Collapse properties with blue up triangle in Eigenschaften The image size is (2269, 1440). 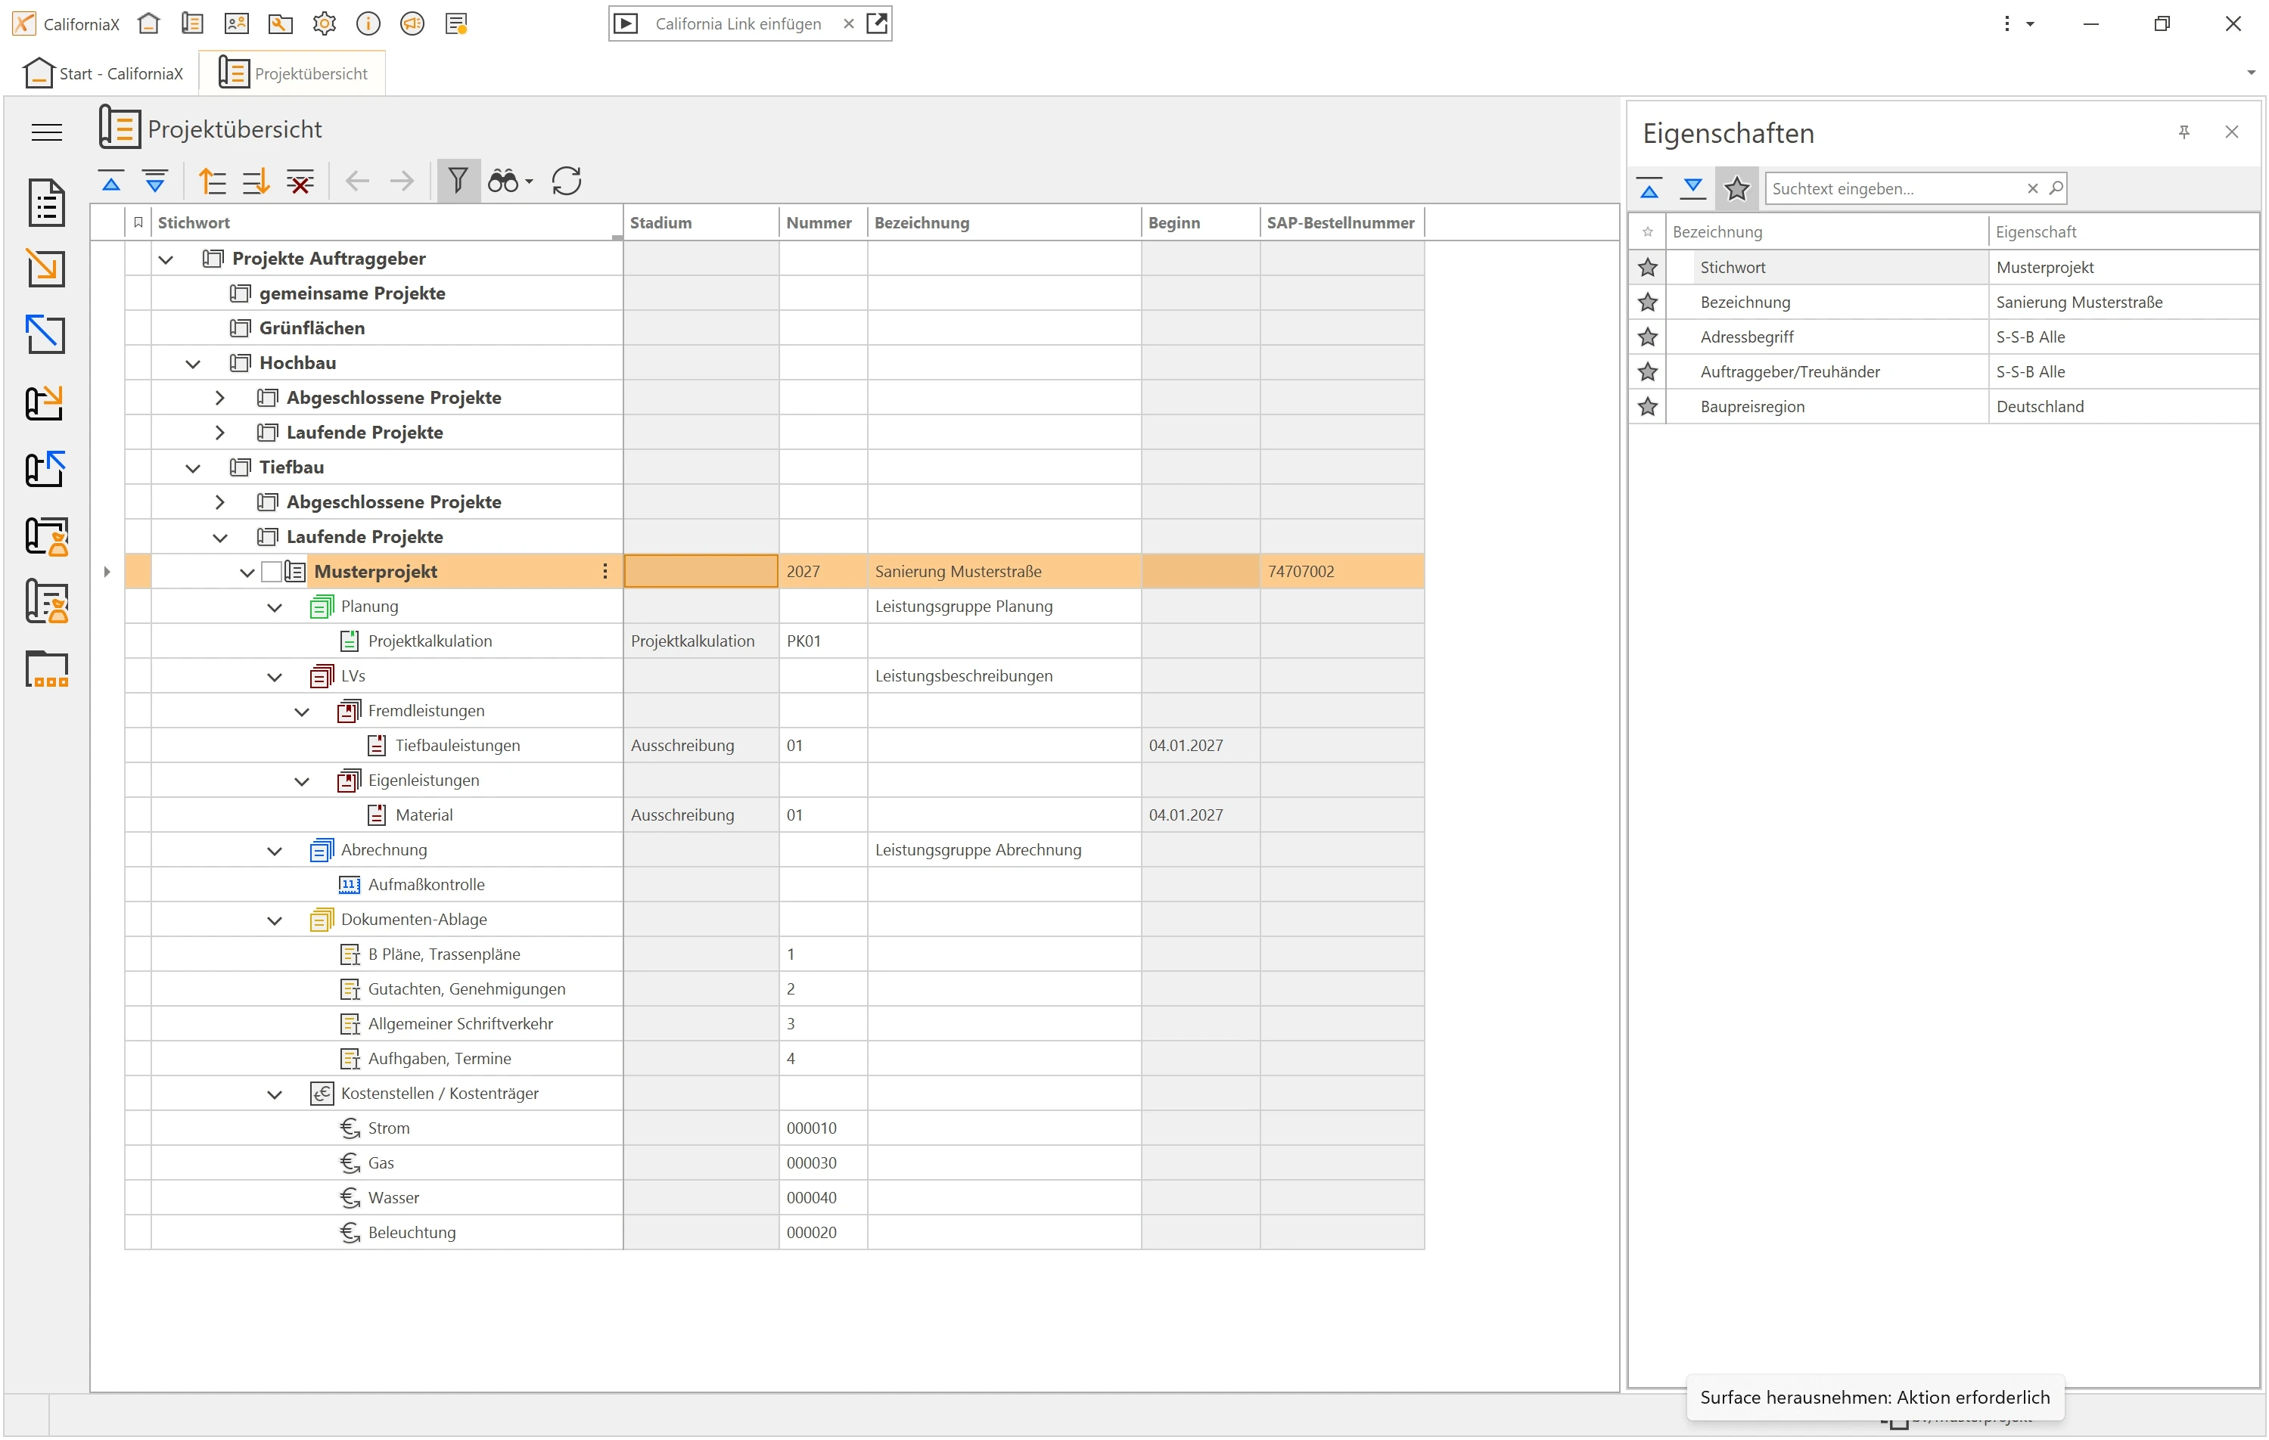[x=1649, y=188]
